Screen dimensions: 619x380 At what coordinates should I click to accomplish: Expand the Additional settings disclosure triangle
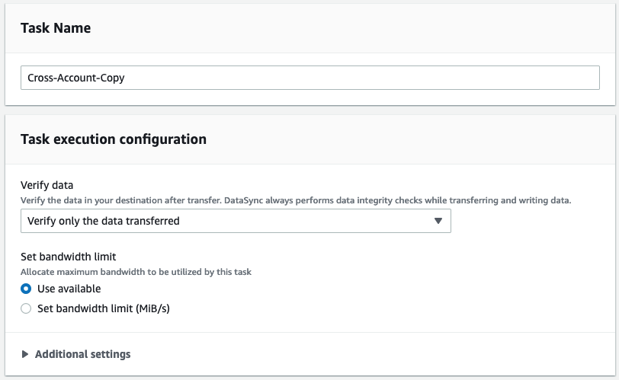25,354
